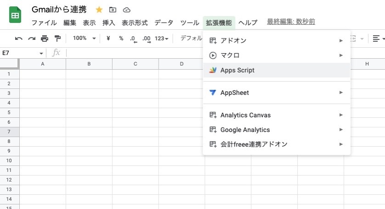Image resolution: width=385 pixels, height=209 pixels.
Task: Decrease decimal places
Action: tap(133, 38)
